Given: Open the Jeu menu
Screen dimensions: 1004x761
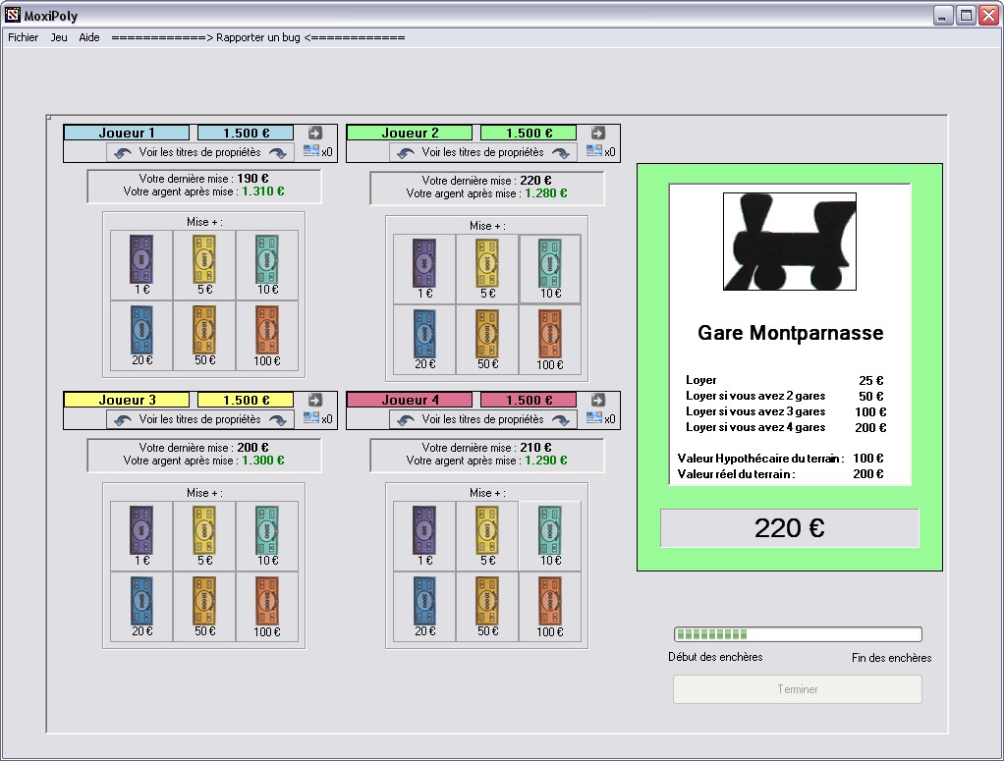Looking at the screenshot, I should click(x=59, y=37).
